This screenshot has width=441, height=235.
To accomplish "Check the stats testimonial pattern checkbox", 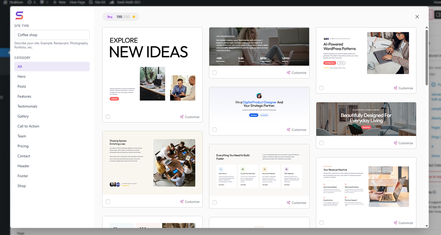I will 214,73.
